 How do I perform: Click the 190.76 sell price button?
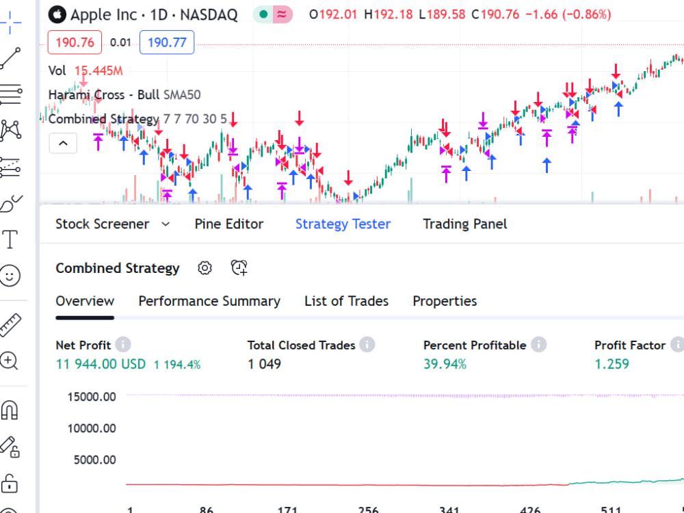(75, 42)
